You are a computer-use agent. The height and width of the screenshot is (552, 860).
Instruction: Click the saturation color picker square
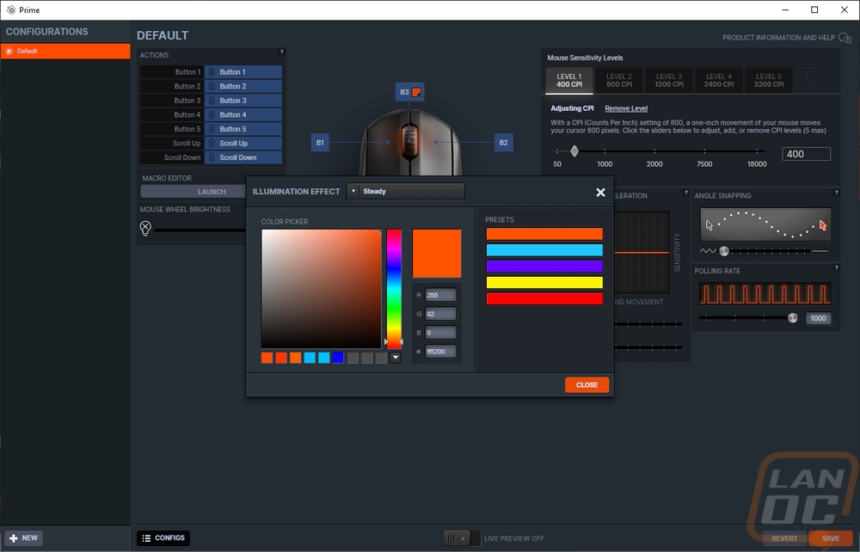(x=322, y=289)
